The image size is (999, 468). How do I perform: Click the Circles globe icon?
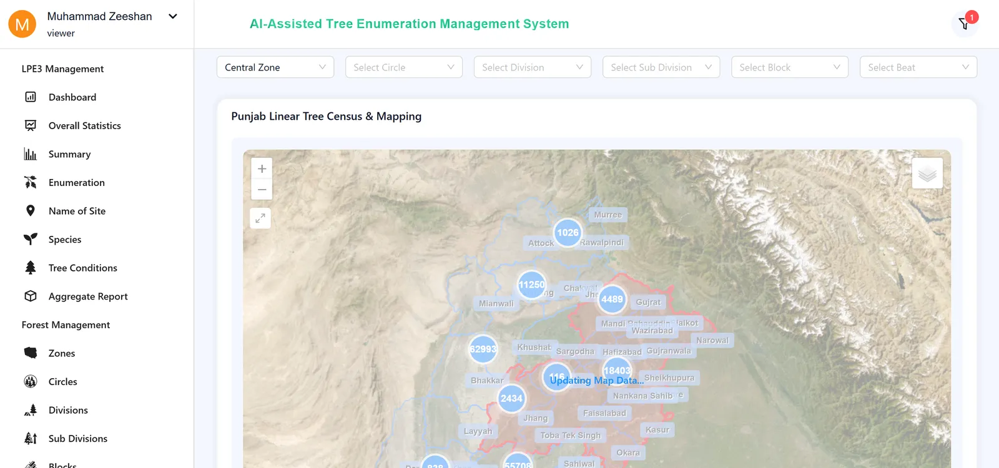[31, 381]
